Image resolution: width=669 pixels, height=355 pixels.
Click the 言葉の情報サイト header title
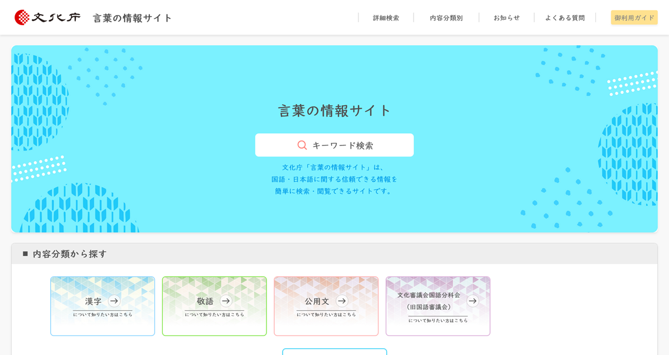(133, 18)
